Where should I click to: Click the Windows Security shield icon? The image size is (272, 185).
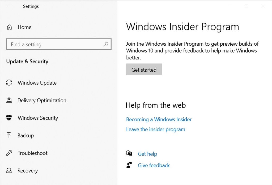[x=9, y=118]
